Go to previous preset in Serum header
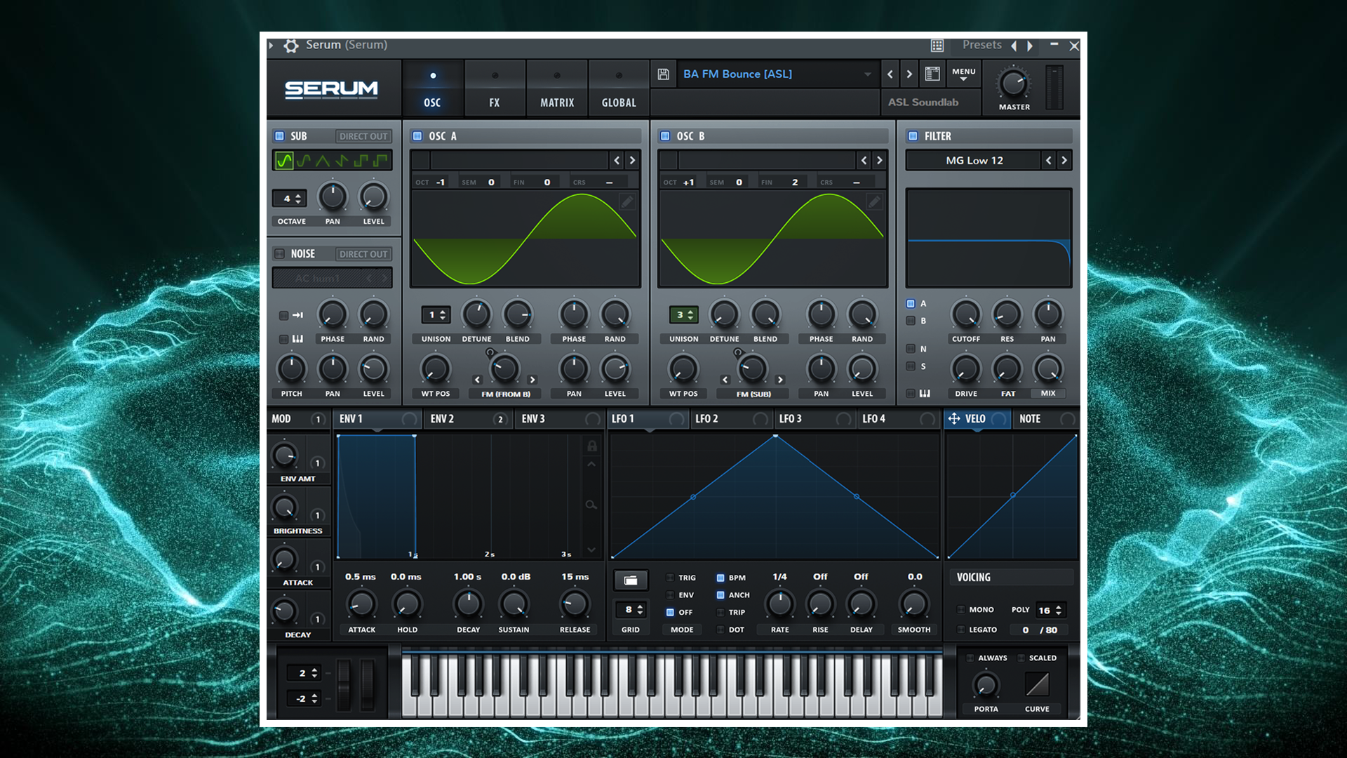 pos(890,74)
